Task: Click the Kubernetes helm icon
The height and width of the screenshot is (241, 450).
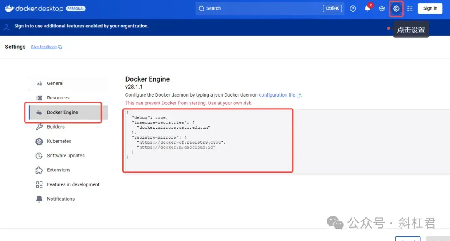Action: point(39,142)
